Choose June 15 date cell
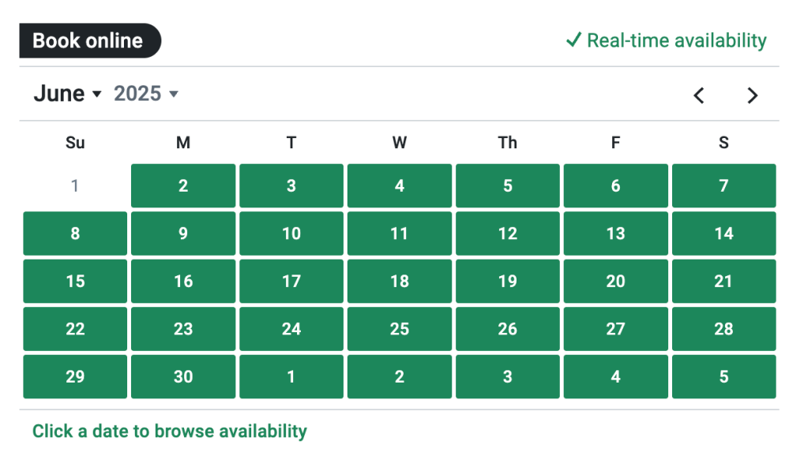 [75, 282]
